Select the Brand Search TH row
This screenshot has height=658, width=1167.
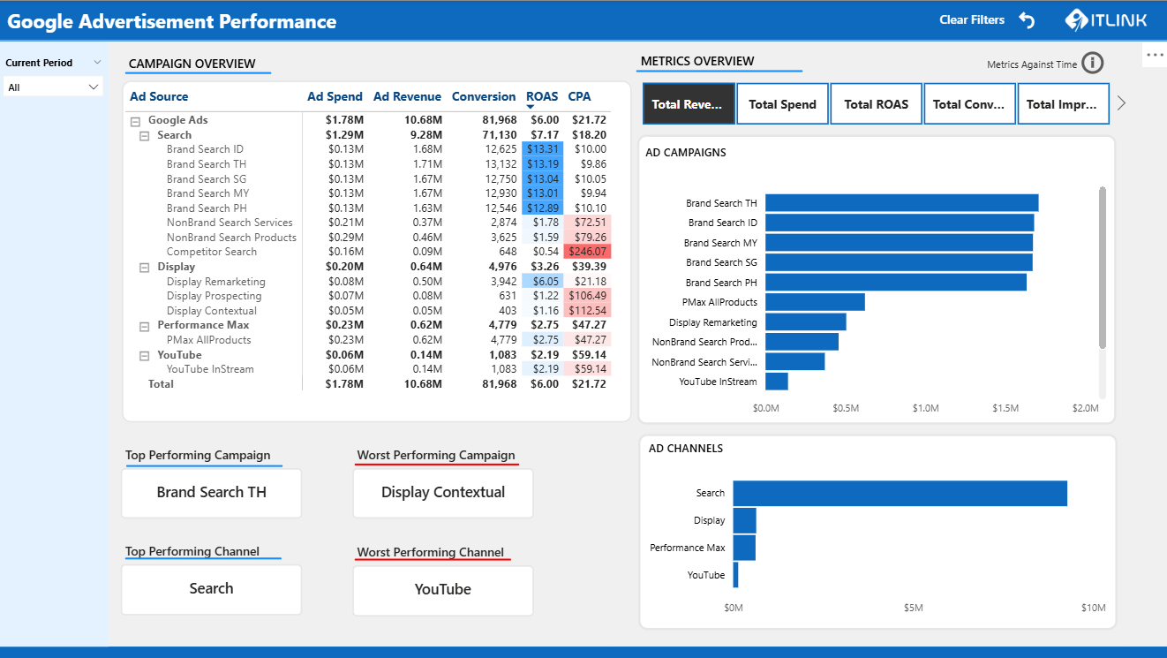206,163
